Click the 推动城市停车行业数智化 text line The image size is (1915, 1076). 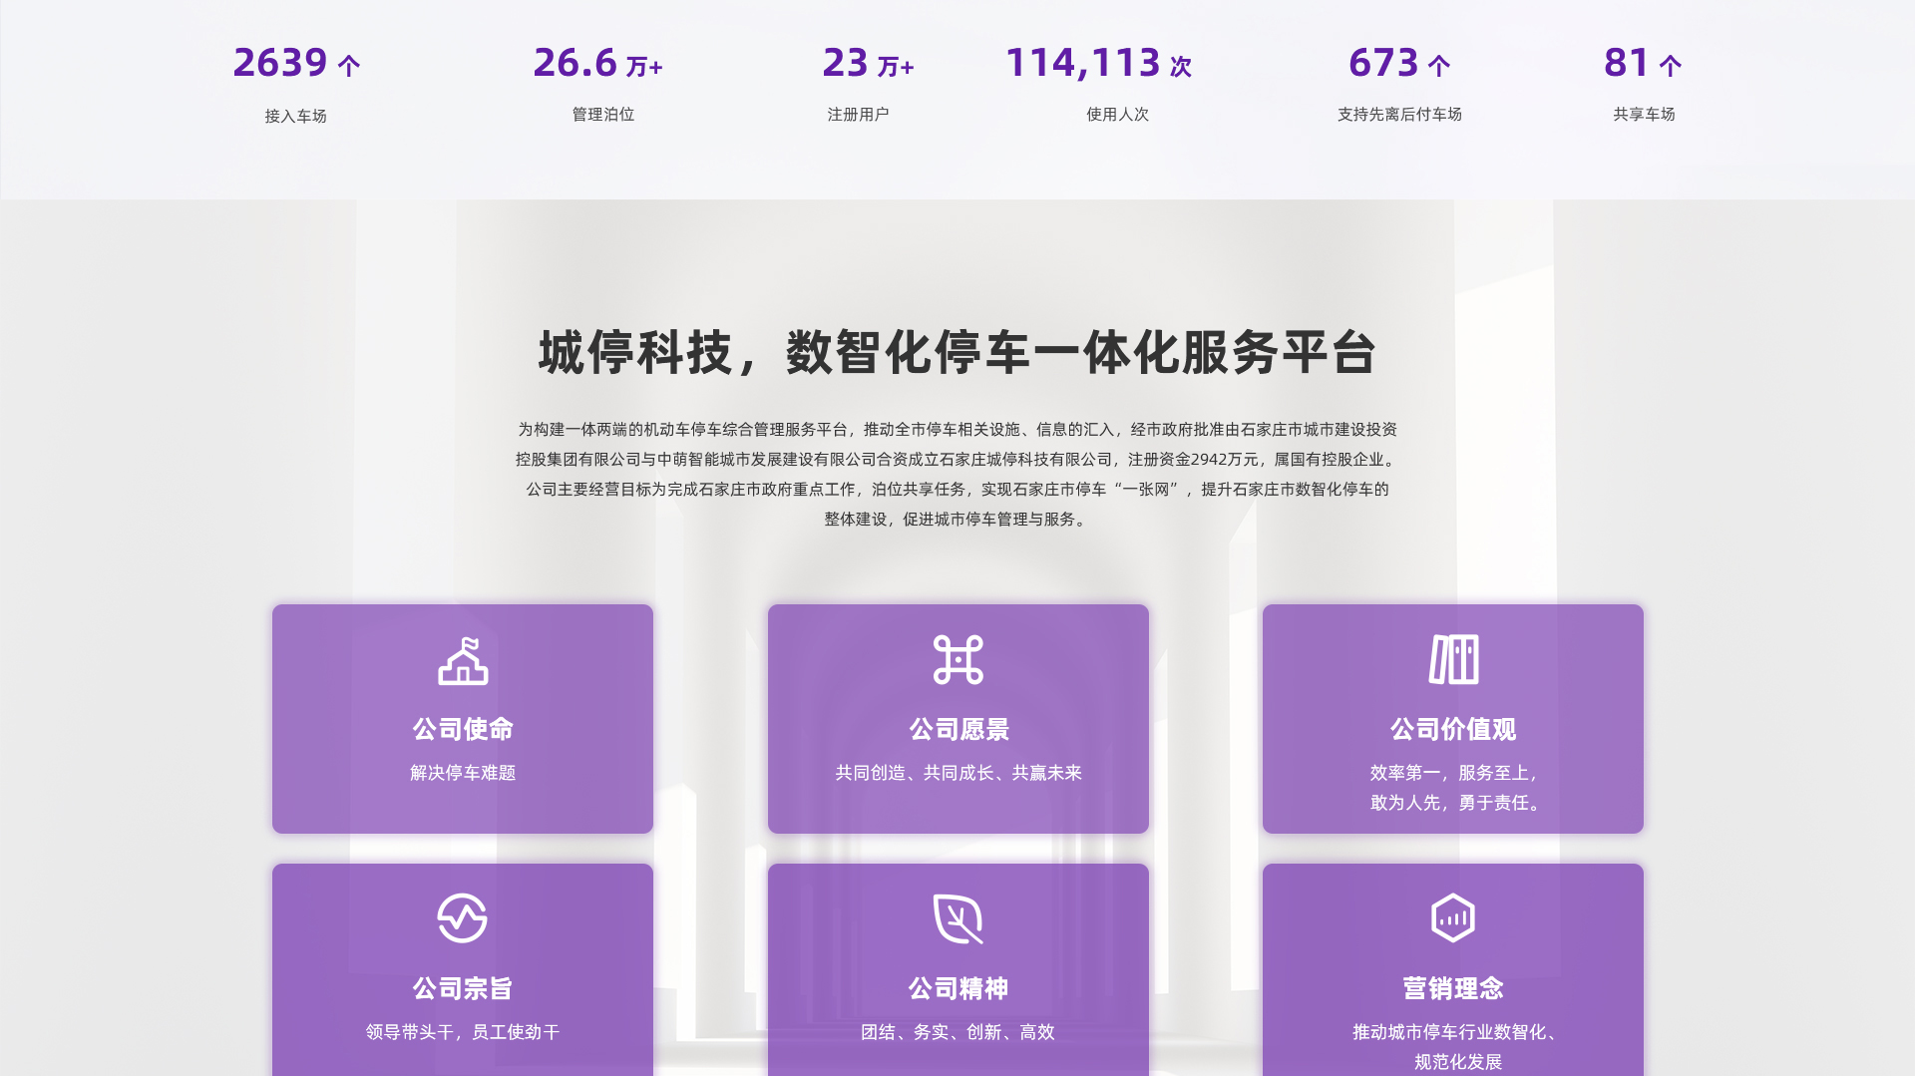1456,1032
